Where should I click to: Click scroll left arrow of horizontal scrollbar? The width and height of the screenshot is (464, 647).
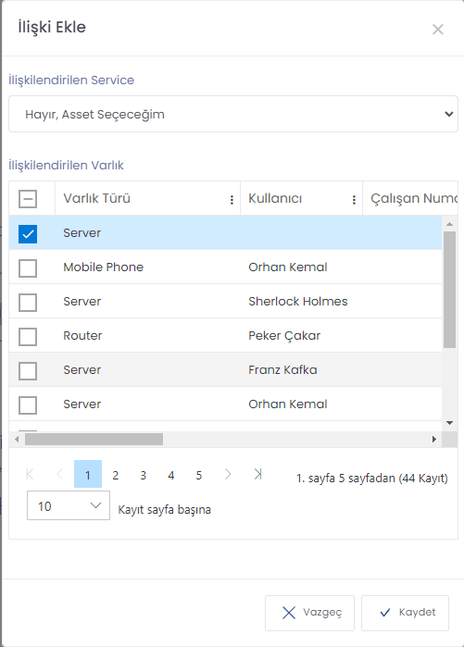coord(17,439)
